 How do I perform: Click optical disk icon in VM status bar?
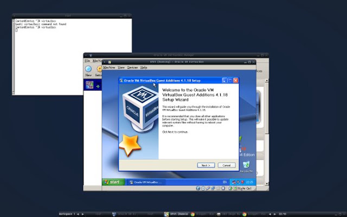click(x=203, y=188)
